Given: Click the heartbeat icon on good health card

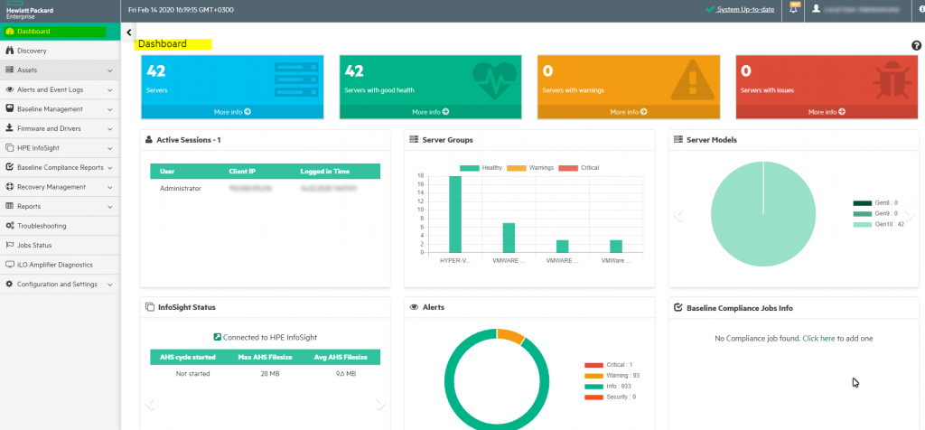Looking at the screenshot, I should 494,80.
